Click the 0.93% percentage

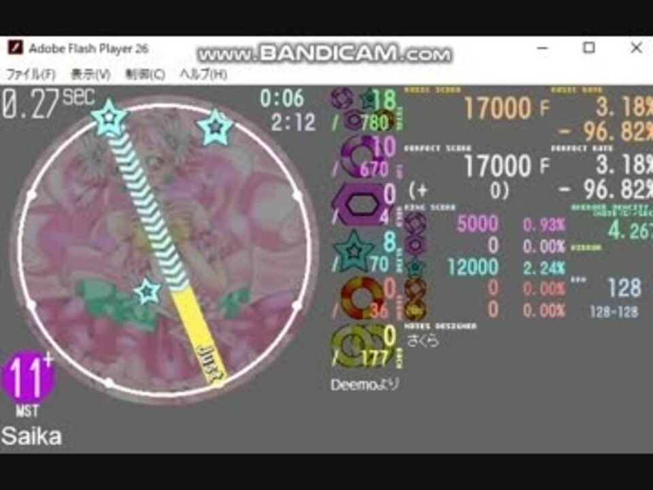pyautogui.click(x=544, y=225)
